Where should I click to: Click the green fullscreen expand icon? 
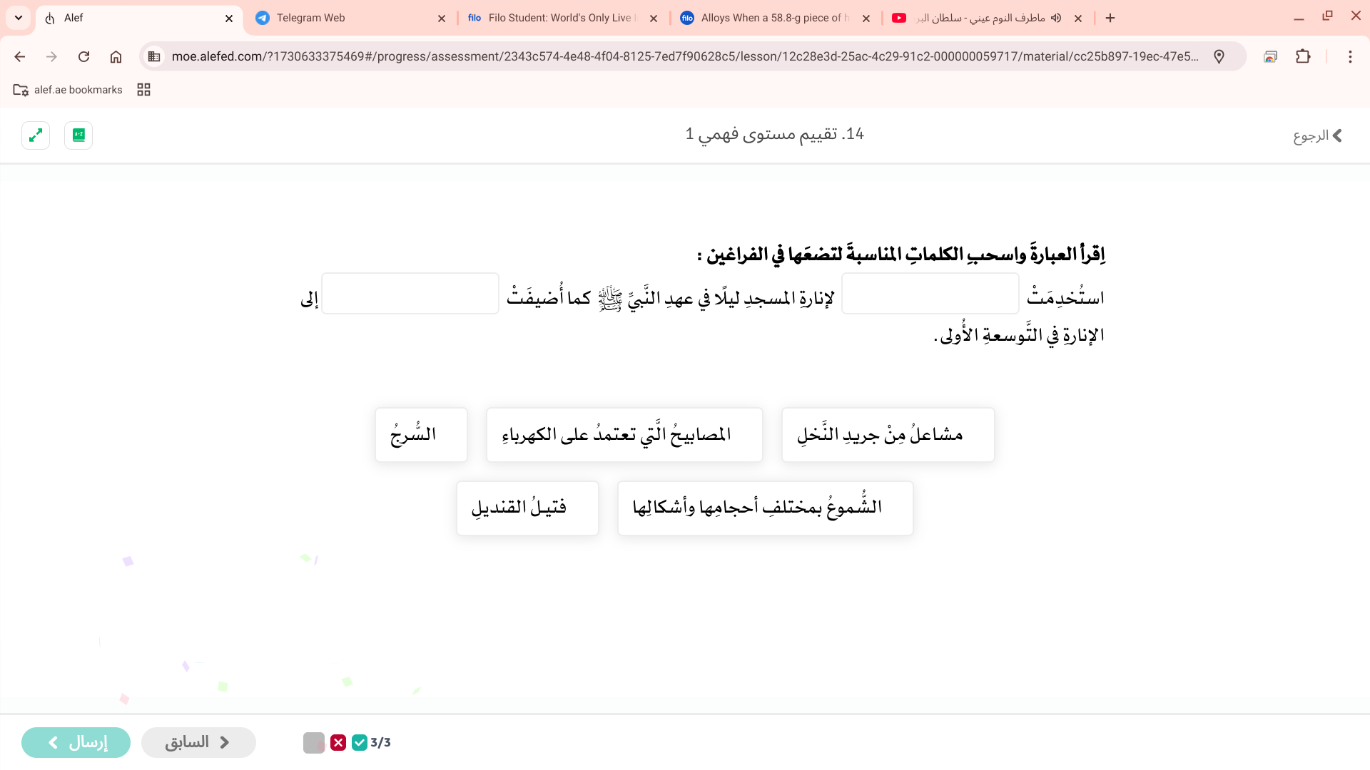coord(36,135)
